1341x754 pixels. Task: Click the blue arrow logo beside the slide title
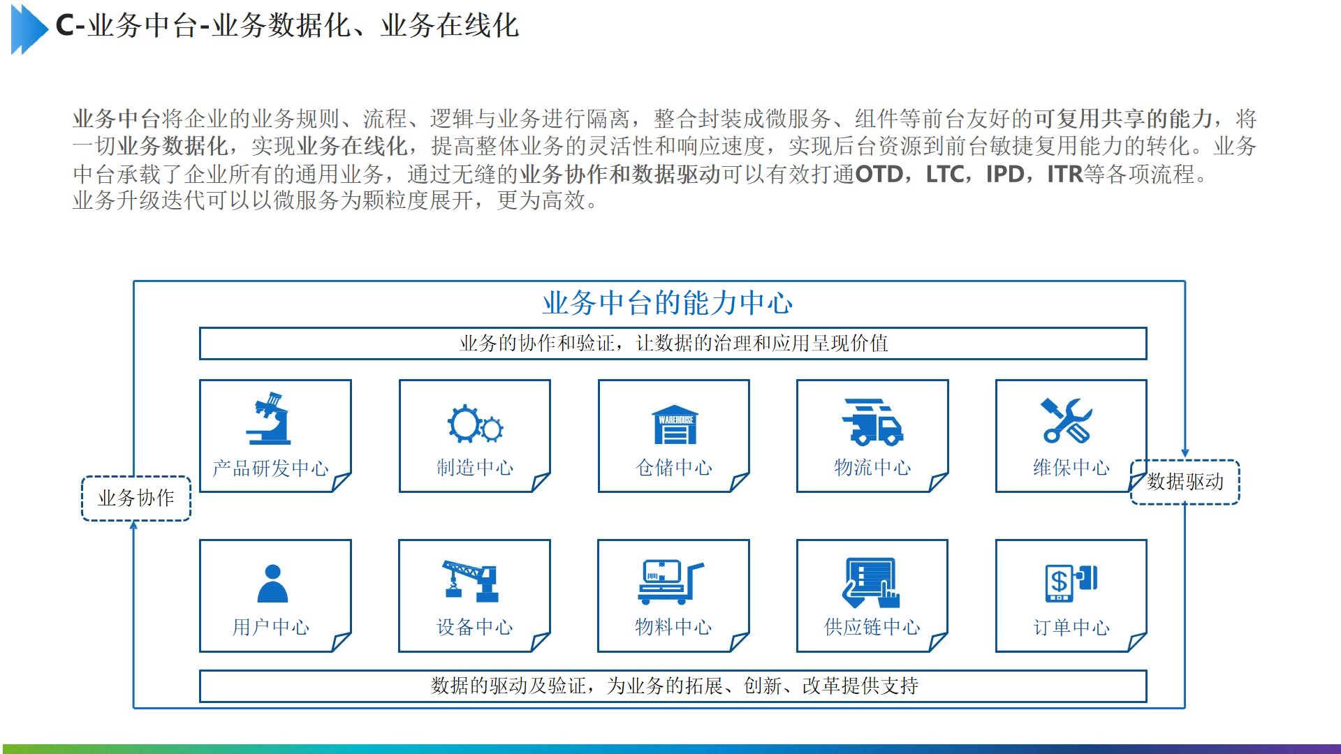29,29
